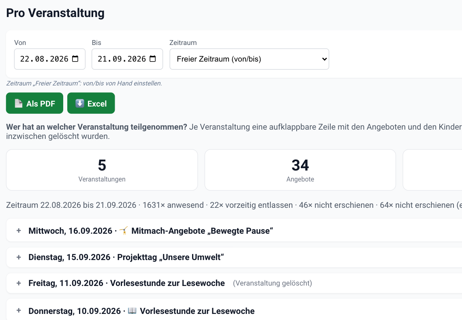
Task: Click "Wer hat an welcher Veranstaltung teilgenommen?"
Action: click(x=96, y=127)
